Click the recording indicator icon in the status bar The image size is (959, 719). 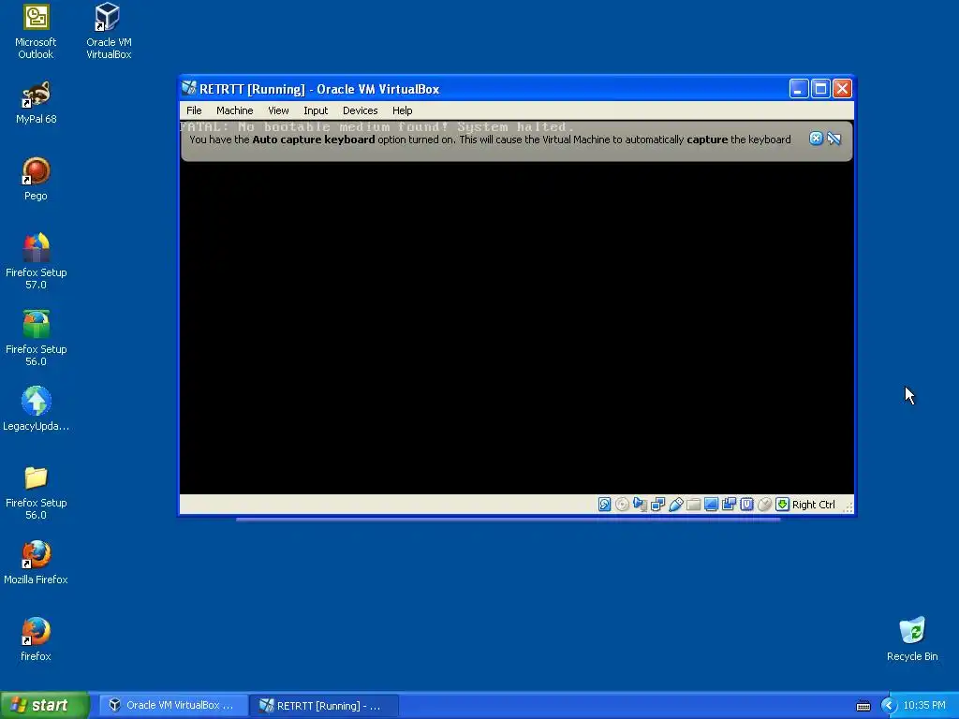pos(729,505)
